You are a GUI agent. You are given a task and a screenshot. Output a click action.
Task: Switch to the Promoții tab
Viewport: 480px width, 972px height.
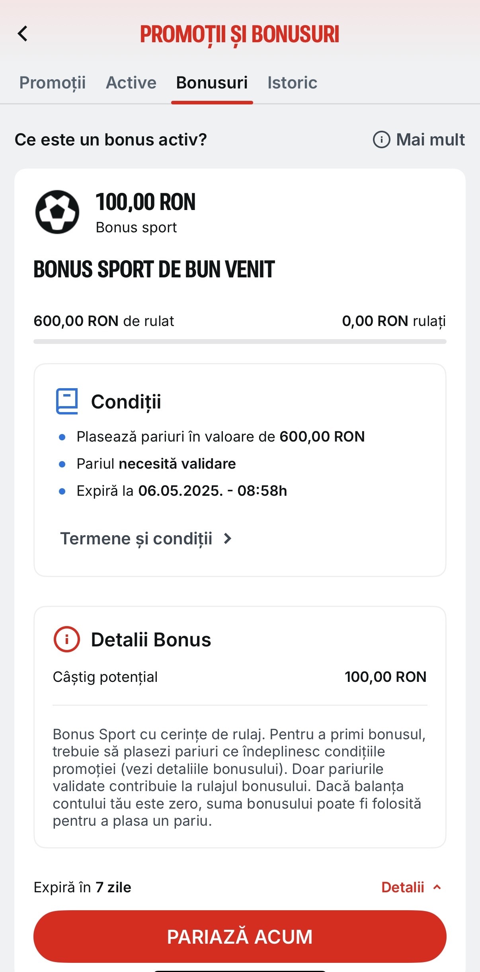(53, 83)
